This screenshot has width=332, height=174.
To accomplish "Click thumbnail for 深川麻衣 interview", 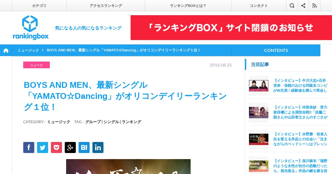I will 259,166.
